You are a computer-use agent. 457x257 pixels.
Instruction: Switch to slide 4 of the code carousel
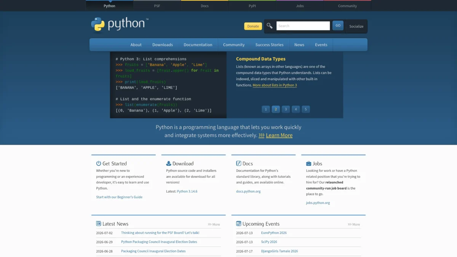click(x=296, y=109)
